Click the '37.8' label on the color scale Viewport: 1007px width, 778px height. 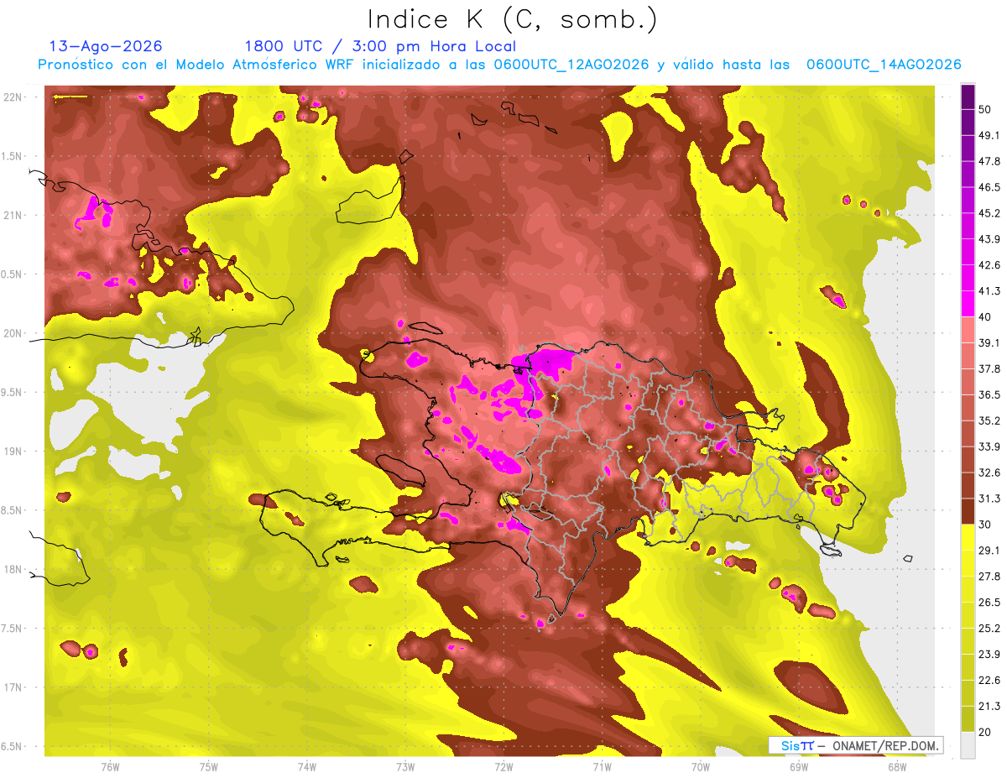989,368
